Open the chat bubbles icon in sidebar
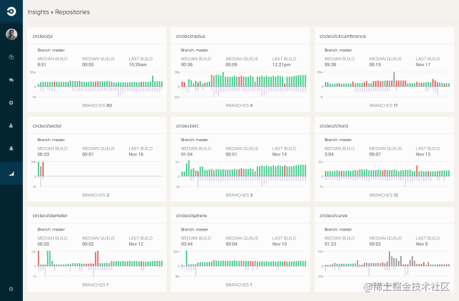 pos(11,80)
